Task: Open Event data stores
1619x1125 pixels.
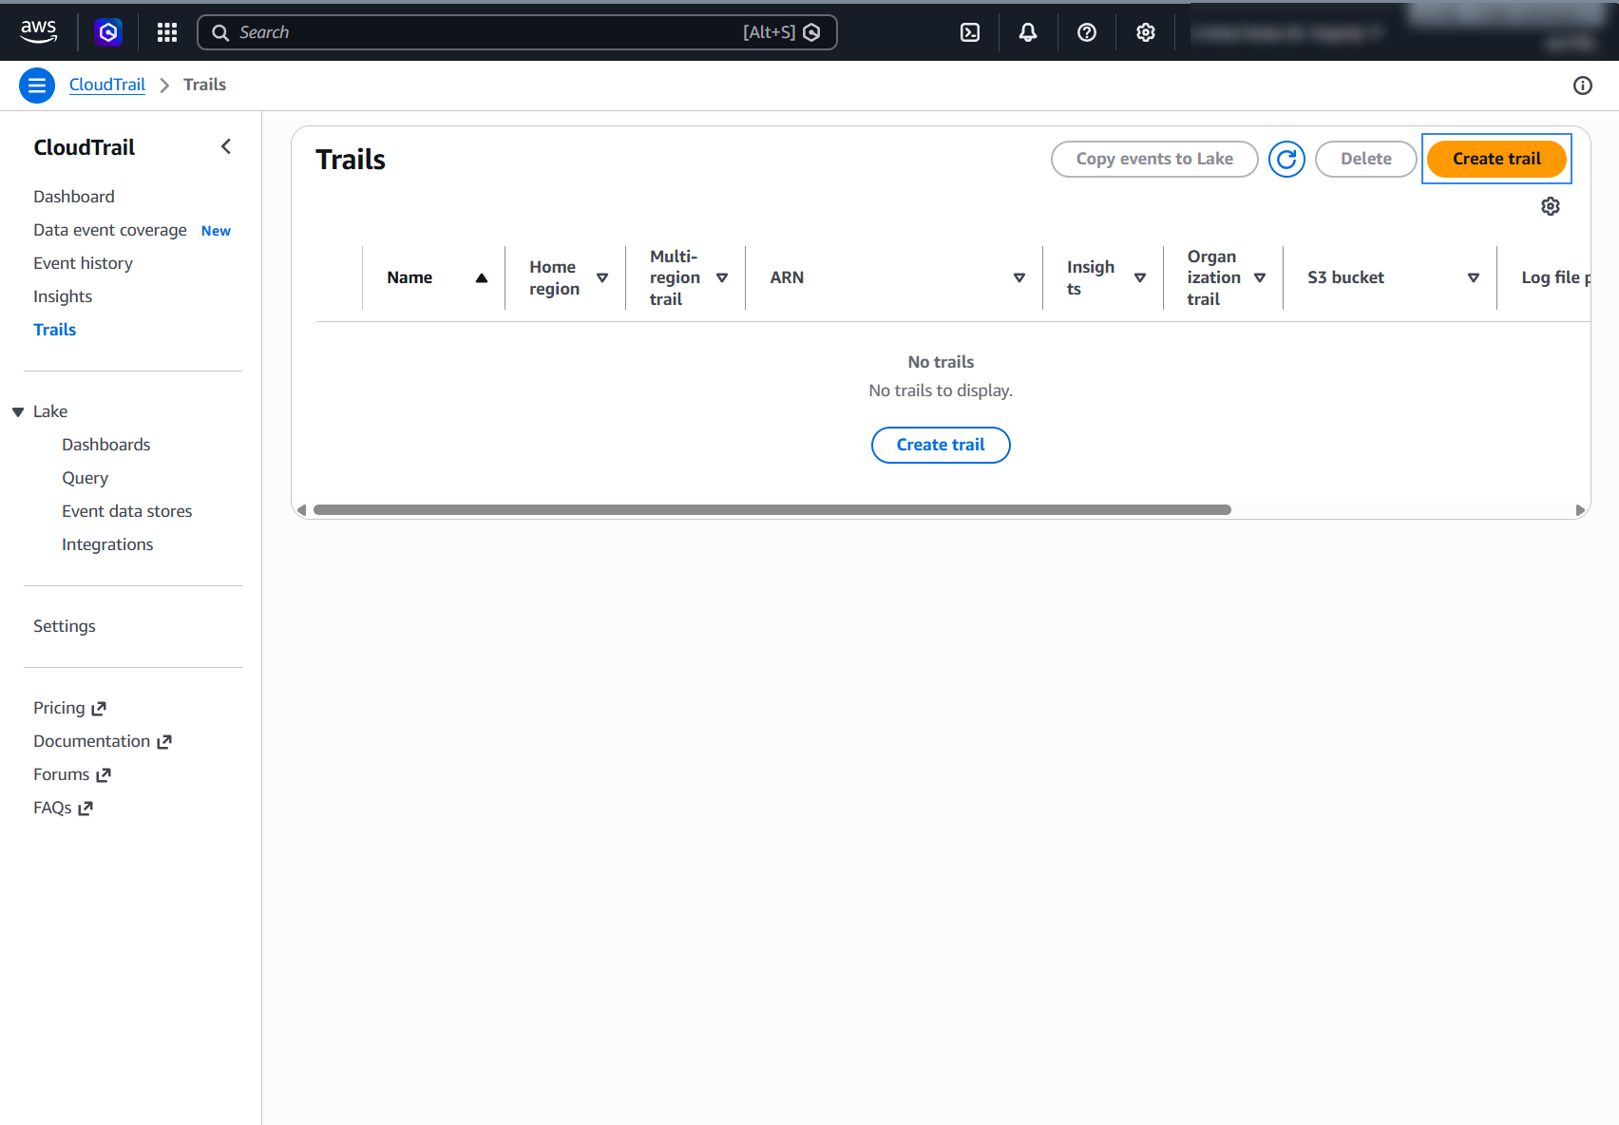Action: click(x=127, y=511)
